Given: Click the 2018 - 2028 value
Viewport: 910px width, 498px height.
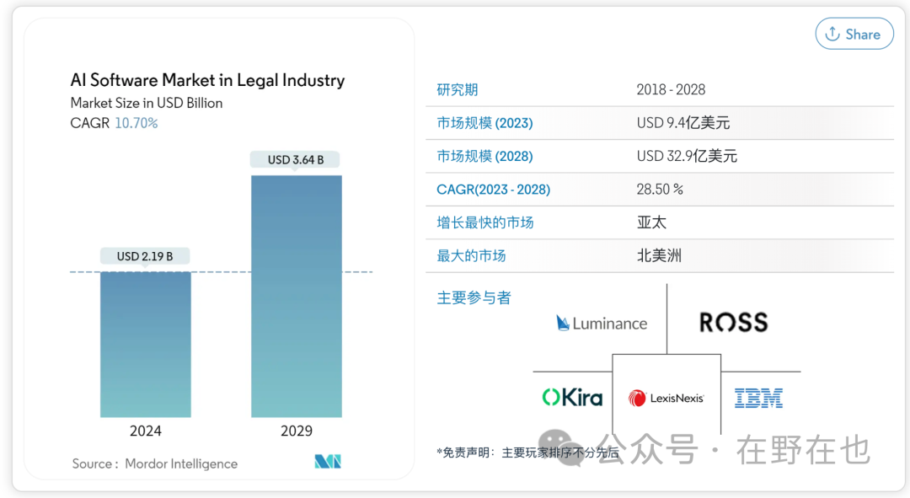Looking at the screenshot, I should [x=671, y=89].
